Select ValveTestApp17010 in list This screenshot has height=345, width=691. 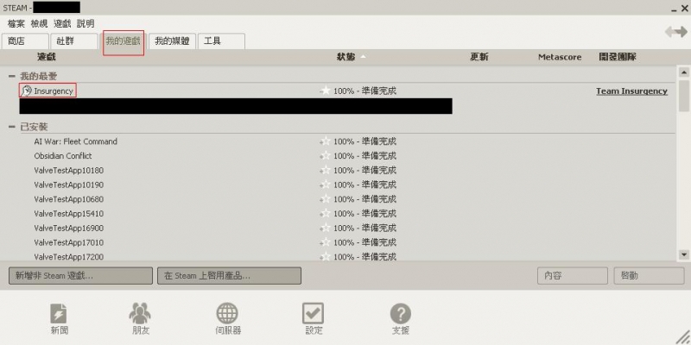tap(69, 242)
